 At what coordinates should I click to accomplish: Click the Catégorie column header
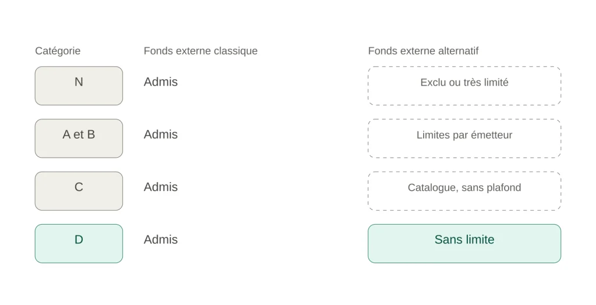click(x=58, y=51)
